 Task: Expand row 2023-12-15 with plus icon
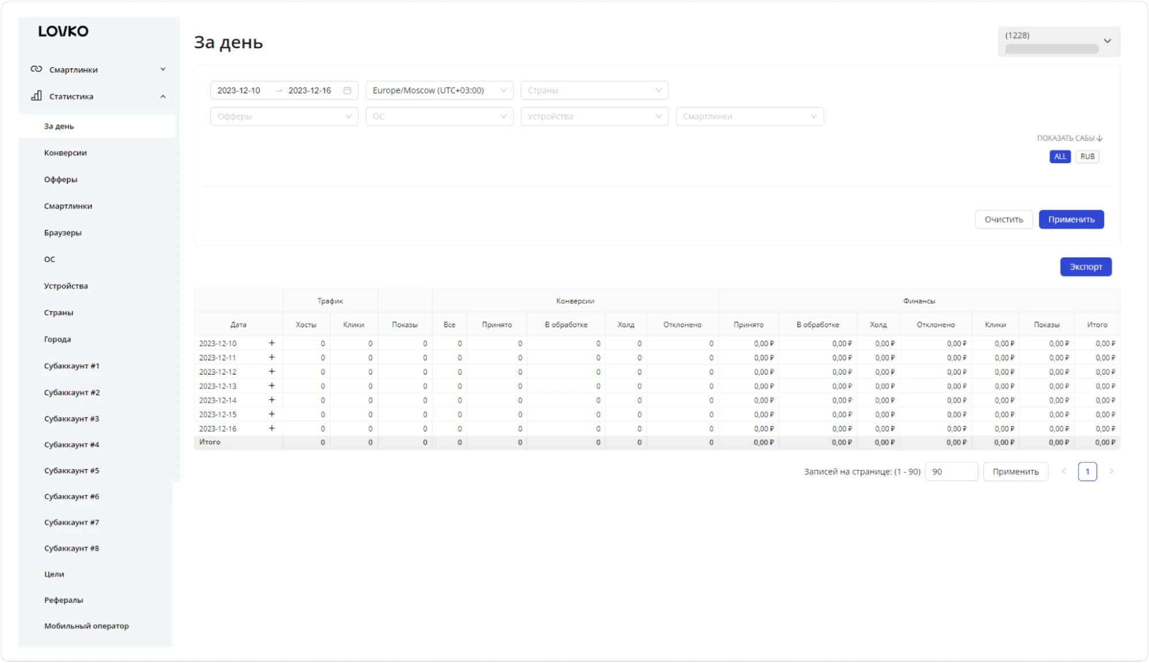tap(272, 414)
